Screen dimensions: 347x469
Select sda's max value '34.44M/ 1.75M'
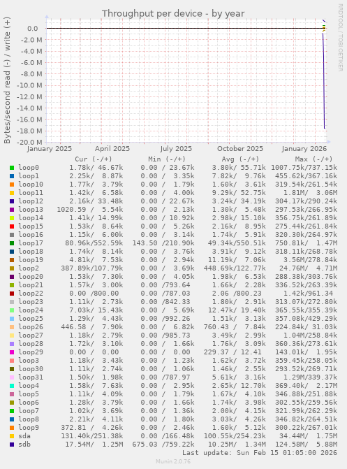coord(308,436)
